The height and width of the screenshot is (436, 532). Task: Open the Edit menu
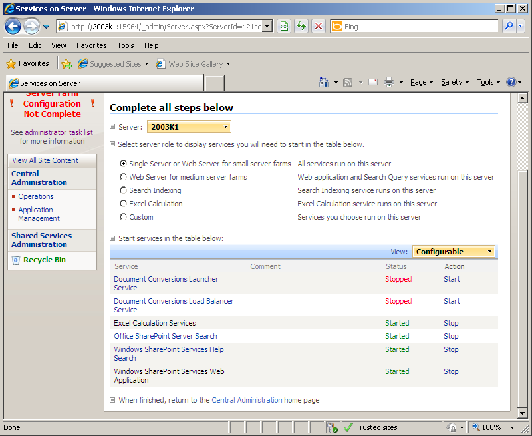click(x=35, y=45)
